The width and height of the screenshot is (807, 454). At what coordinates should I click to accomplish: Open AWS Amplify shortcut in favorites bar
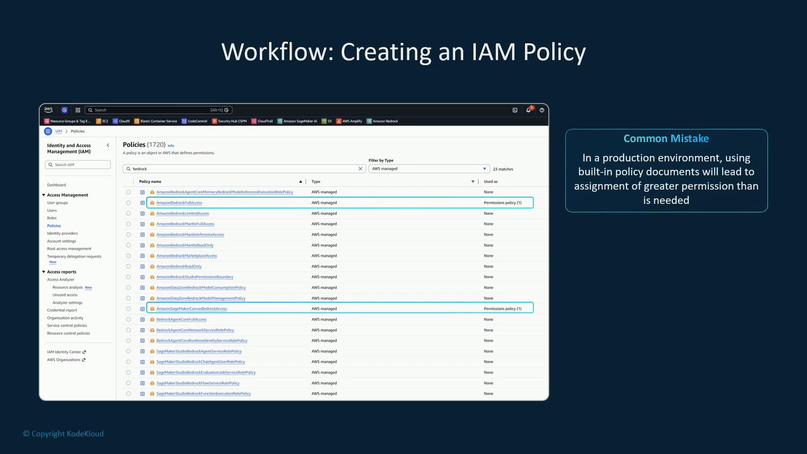pos(349,121)
